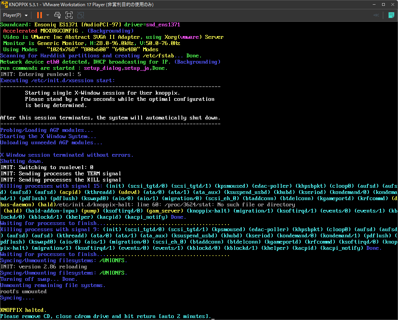
Task: Click the 'Executing /etc/init.d/xsession start:' line
Action: tap(58, 80)
